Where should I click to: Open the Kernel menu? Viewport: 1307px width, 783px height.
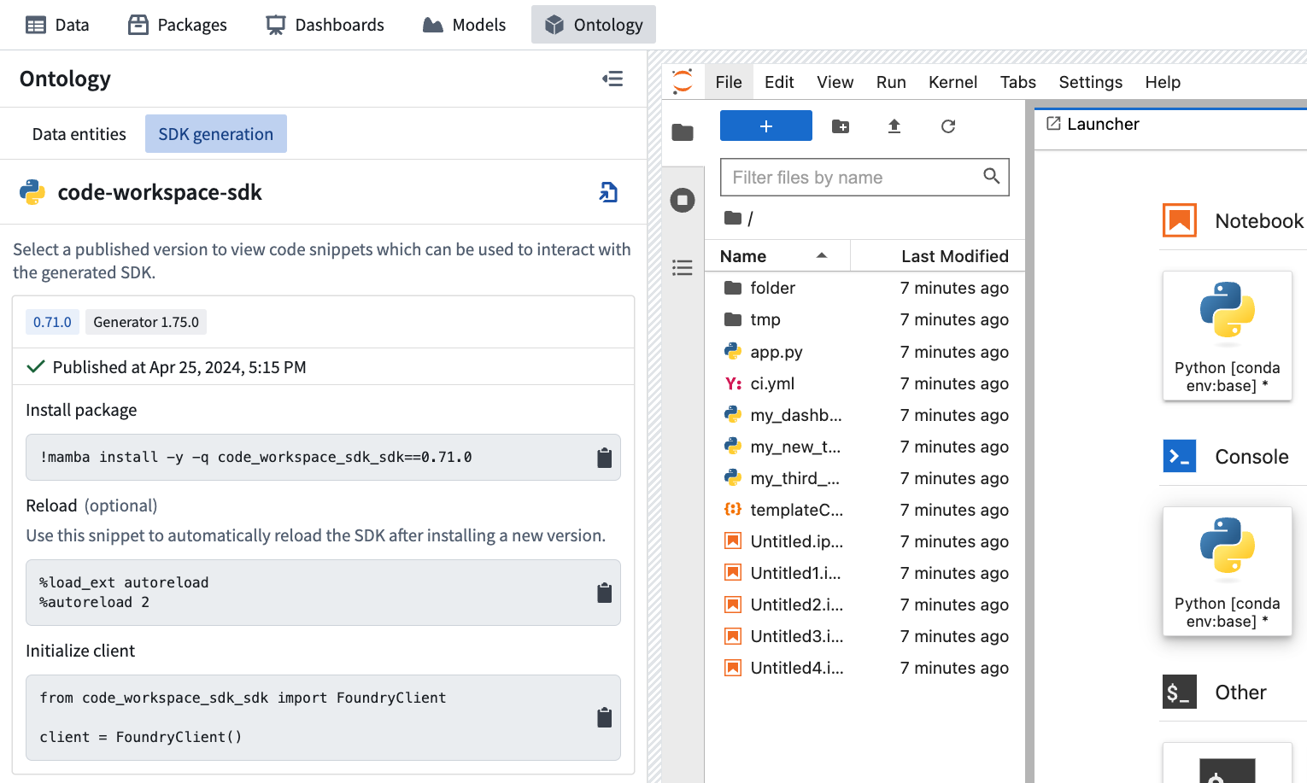tap(952, 82)
